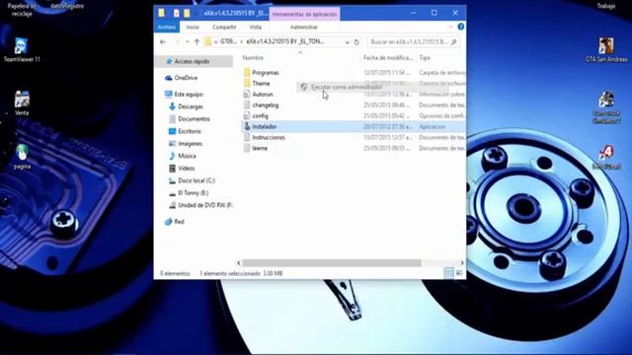632x355 pixels.
Task: Select the Programas folder
Action: 266,72
